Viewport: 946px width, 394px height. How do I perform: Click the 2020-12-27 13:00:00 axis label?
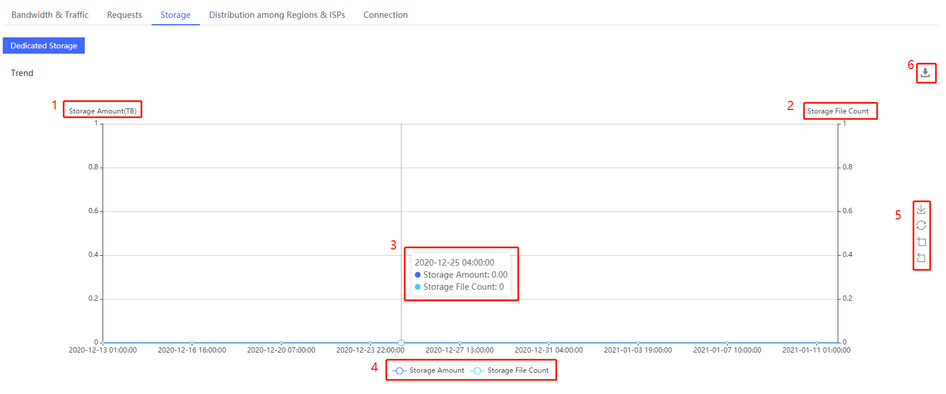pyautogui.click(x=460, y=350)
